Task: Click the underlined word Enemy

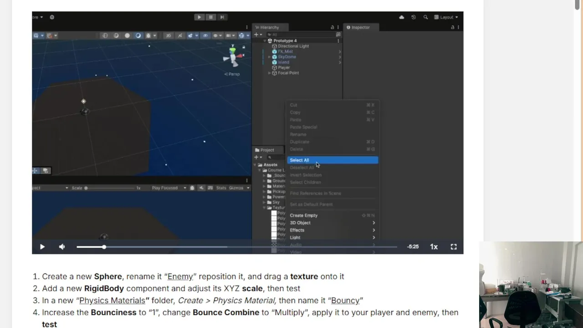Action: click(x=180, y=277)
